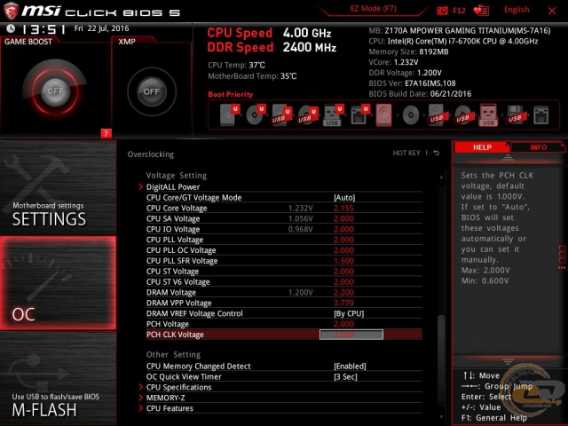Select the last legacy network boot icon
This screenshot has height=426, width=568.
click(x=540, y=115)
